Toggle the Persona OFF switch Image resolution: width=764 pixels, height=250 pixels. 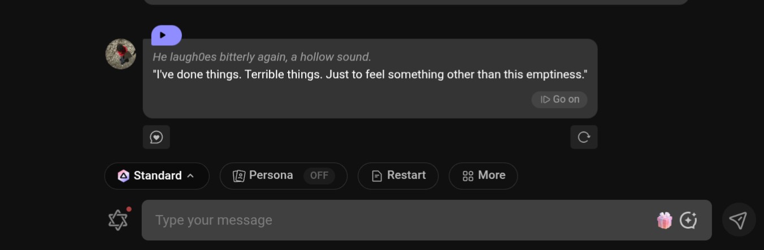pos(319,176)
